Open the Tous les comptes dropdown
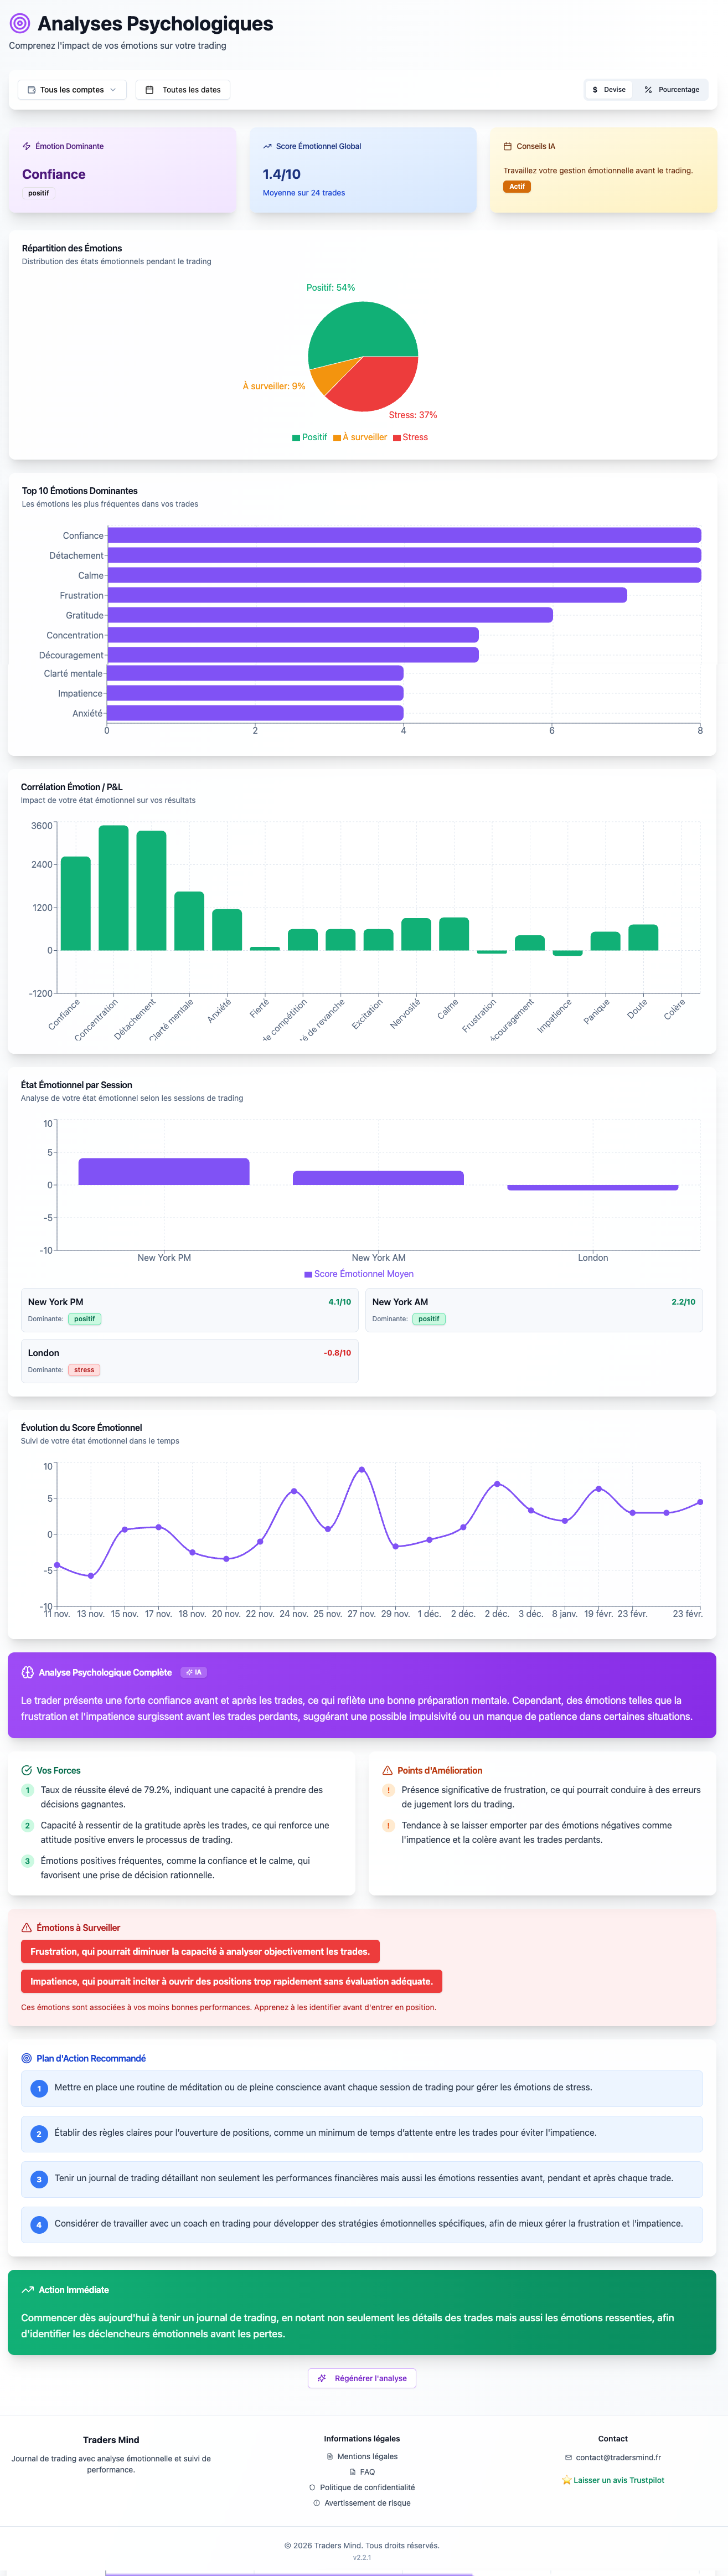 (72, 90)
